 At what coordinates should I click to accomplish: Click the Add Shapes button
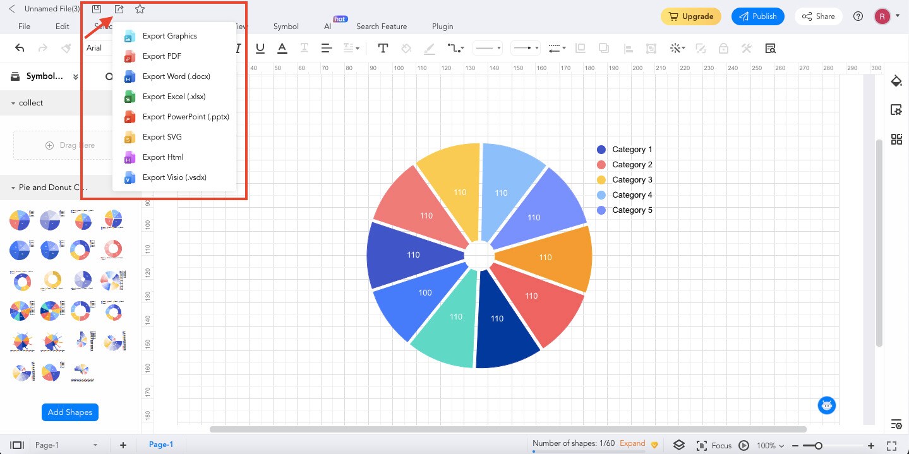(x=70, y=412)
